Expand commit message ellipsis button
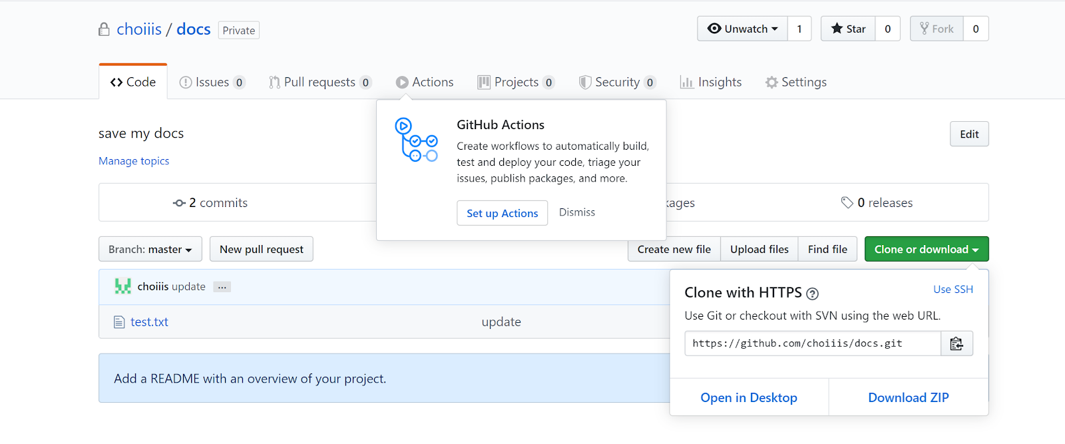The height and width of the screenshot is (444, 1065). (x=222, y=287)
